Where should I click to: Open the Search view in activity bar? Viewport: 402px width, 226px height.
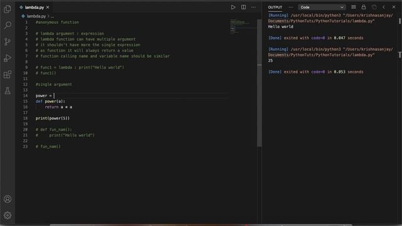click(8, 25)
